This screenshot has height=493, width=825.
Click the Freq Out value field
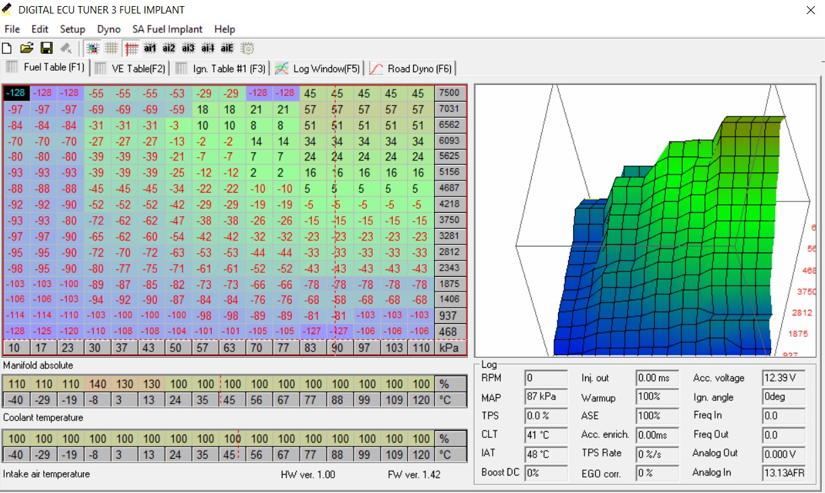click(x=784, y=434)
